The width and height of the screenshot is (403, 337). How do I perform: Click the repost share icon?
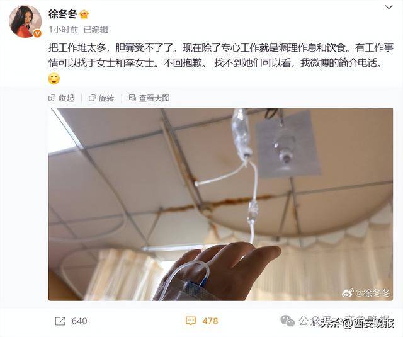point(60,321)
